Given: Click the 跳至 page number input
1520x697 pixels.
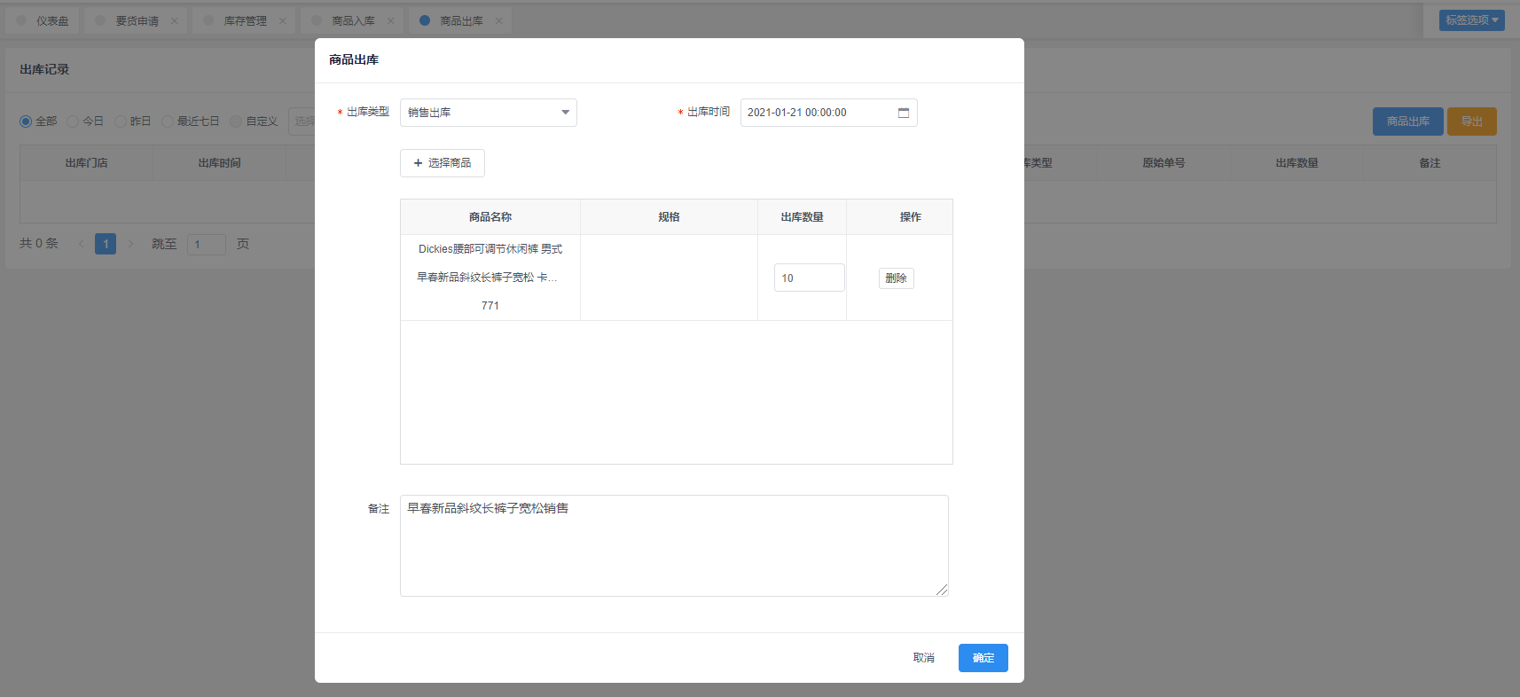Looking at the screenshot, I should [x=207, y=244].
